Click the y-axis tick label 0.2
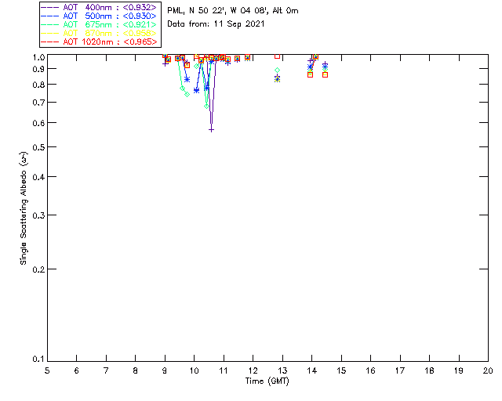Screen dimensions: 502x401 38,269
